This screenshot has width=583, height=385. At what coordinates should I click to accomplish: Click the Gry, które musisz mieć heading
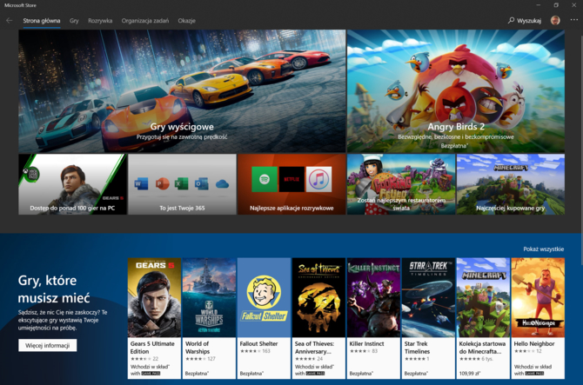tap(54, 289)
